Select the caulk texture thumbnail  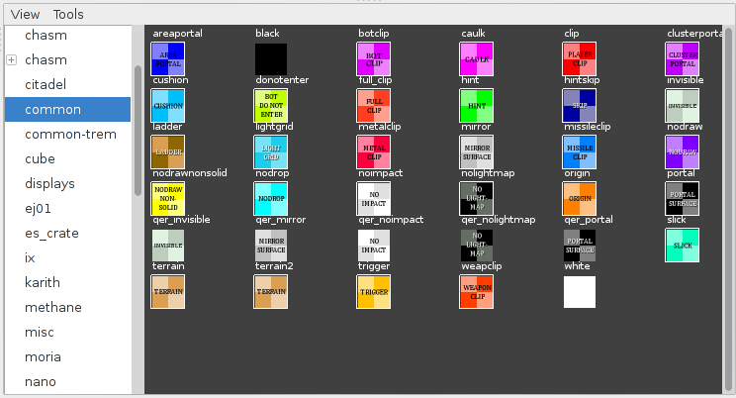point(477,58)
